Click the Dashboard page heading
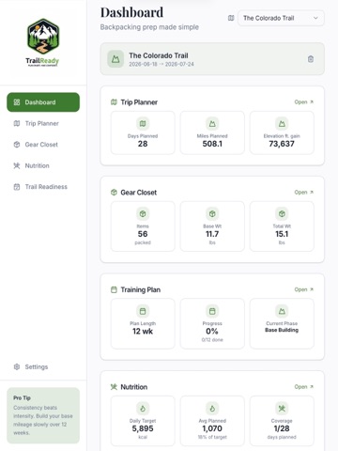 point(131,12)
